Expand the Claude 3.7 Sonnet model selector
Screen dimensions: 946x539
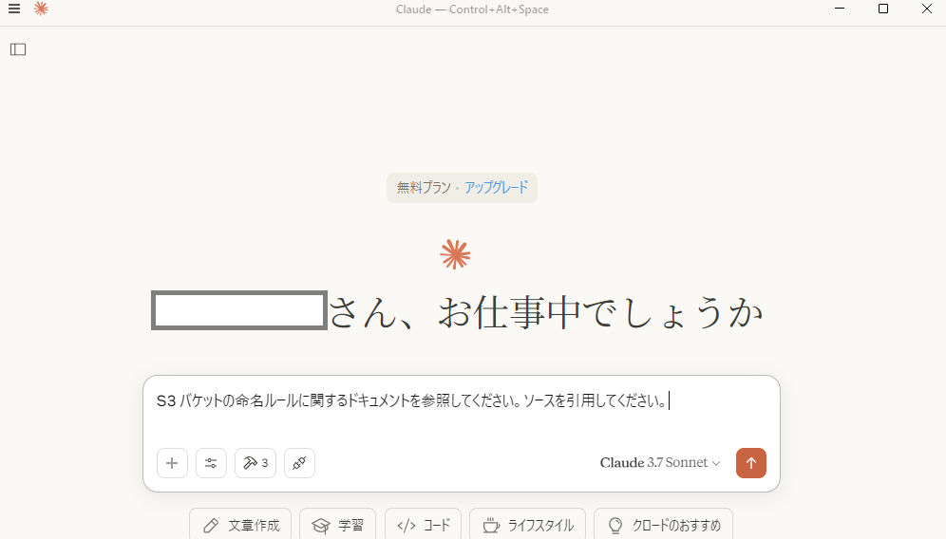click(660, 463)
